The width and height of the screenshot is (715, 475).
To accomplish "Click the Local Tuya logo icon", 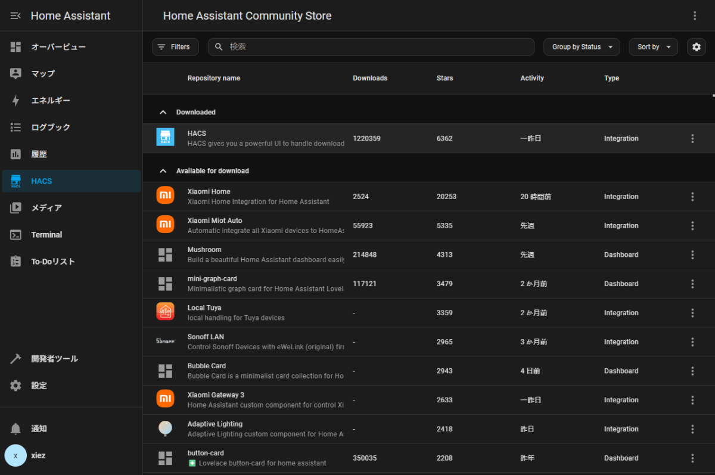I will coord(165,312).
